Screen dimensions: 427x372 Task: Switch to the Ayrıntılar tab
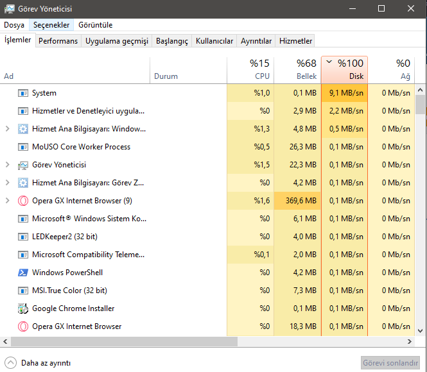(256, 41)
